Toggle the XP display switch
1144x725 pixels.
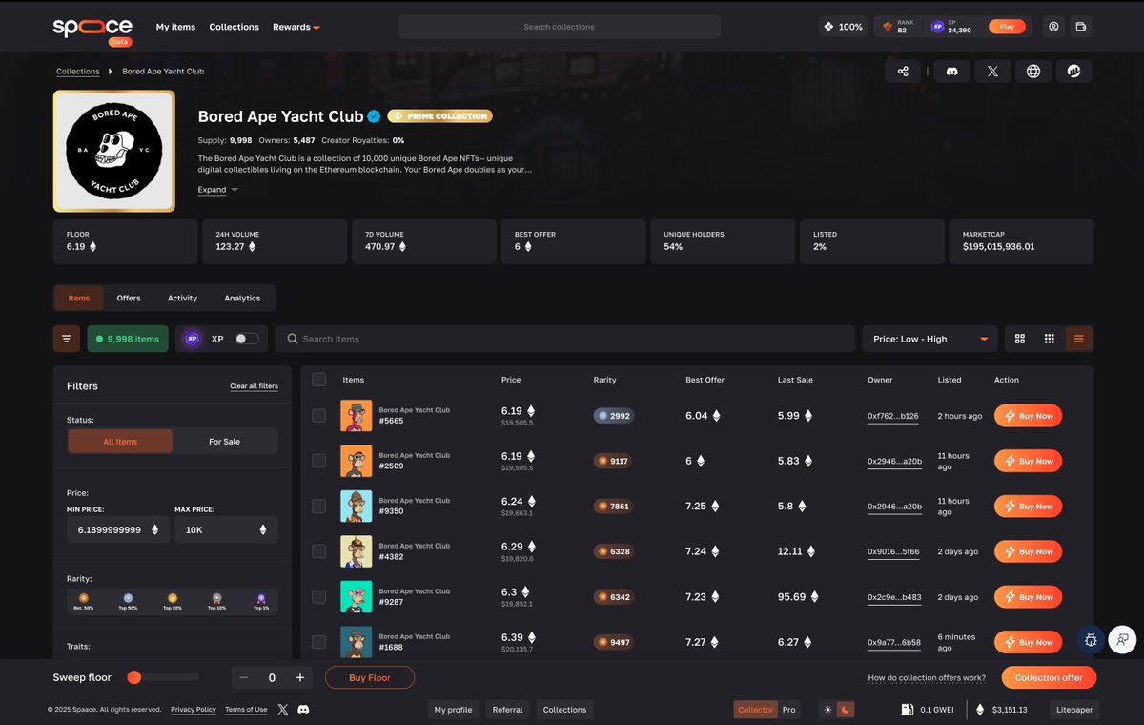(244, 339)
